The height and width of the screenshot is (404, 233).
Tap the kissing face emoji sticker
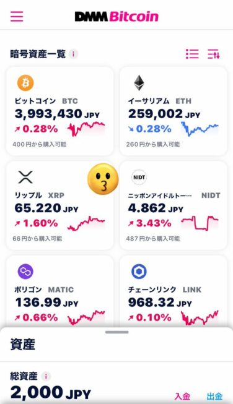[x=103, y=179]
